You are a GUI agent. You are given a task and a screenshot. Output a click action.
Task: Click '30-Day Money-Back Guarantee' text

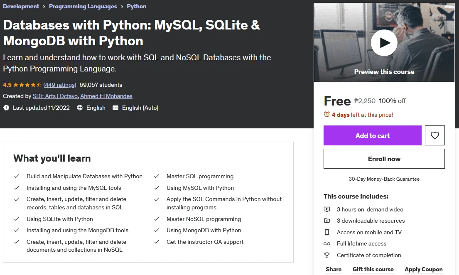coord(384,179)
